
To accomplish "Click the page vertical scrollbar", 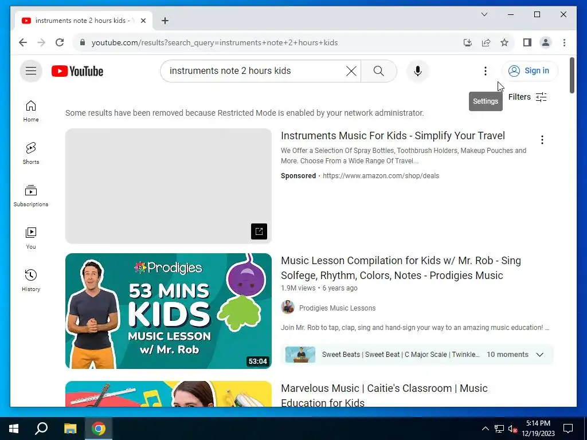I will pyautogui.click(x=572, y=75).
